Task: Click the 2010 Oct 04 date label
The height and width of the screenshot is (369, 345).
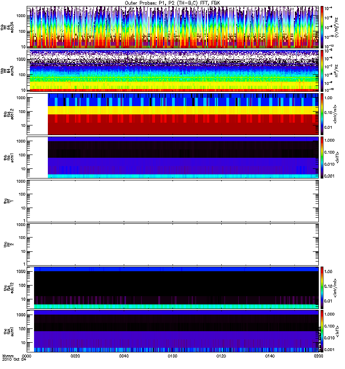Action: point(14,360)
